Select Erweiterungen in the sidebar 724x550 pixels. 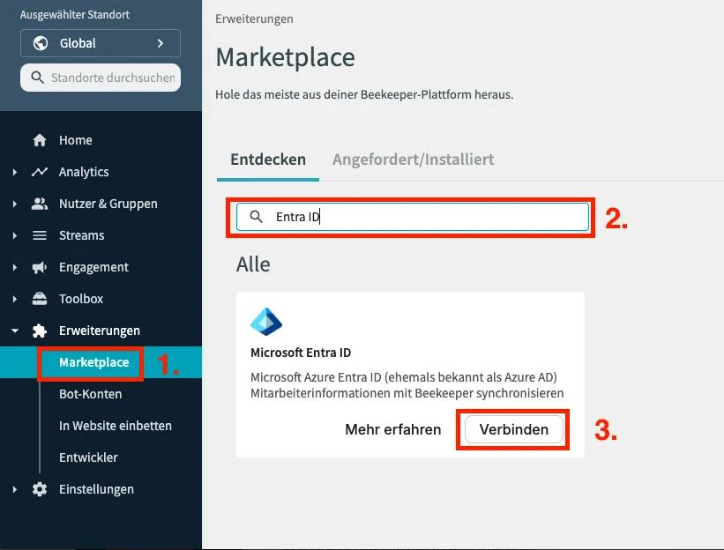pos(100,331)
